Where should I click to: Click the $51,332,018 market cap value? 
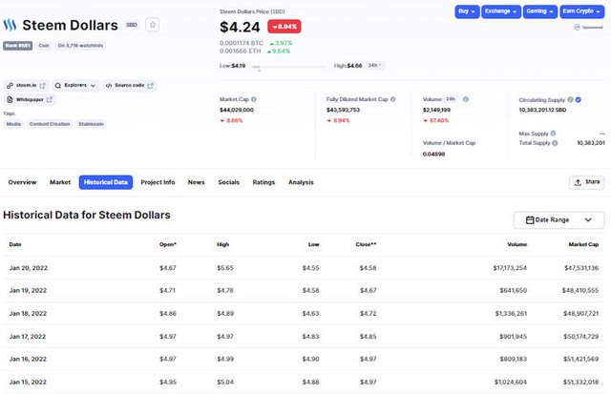[x=580, y=382]
